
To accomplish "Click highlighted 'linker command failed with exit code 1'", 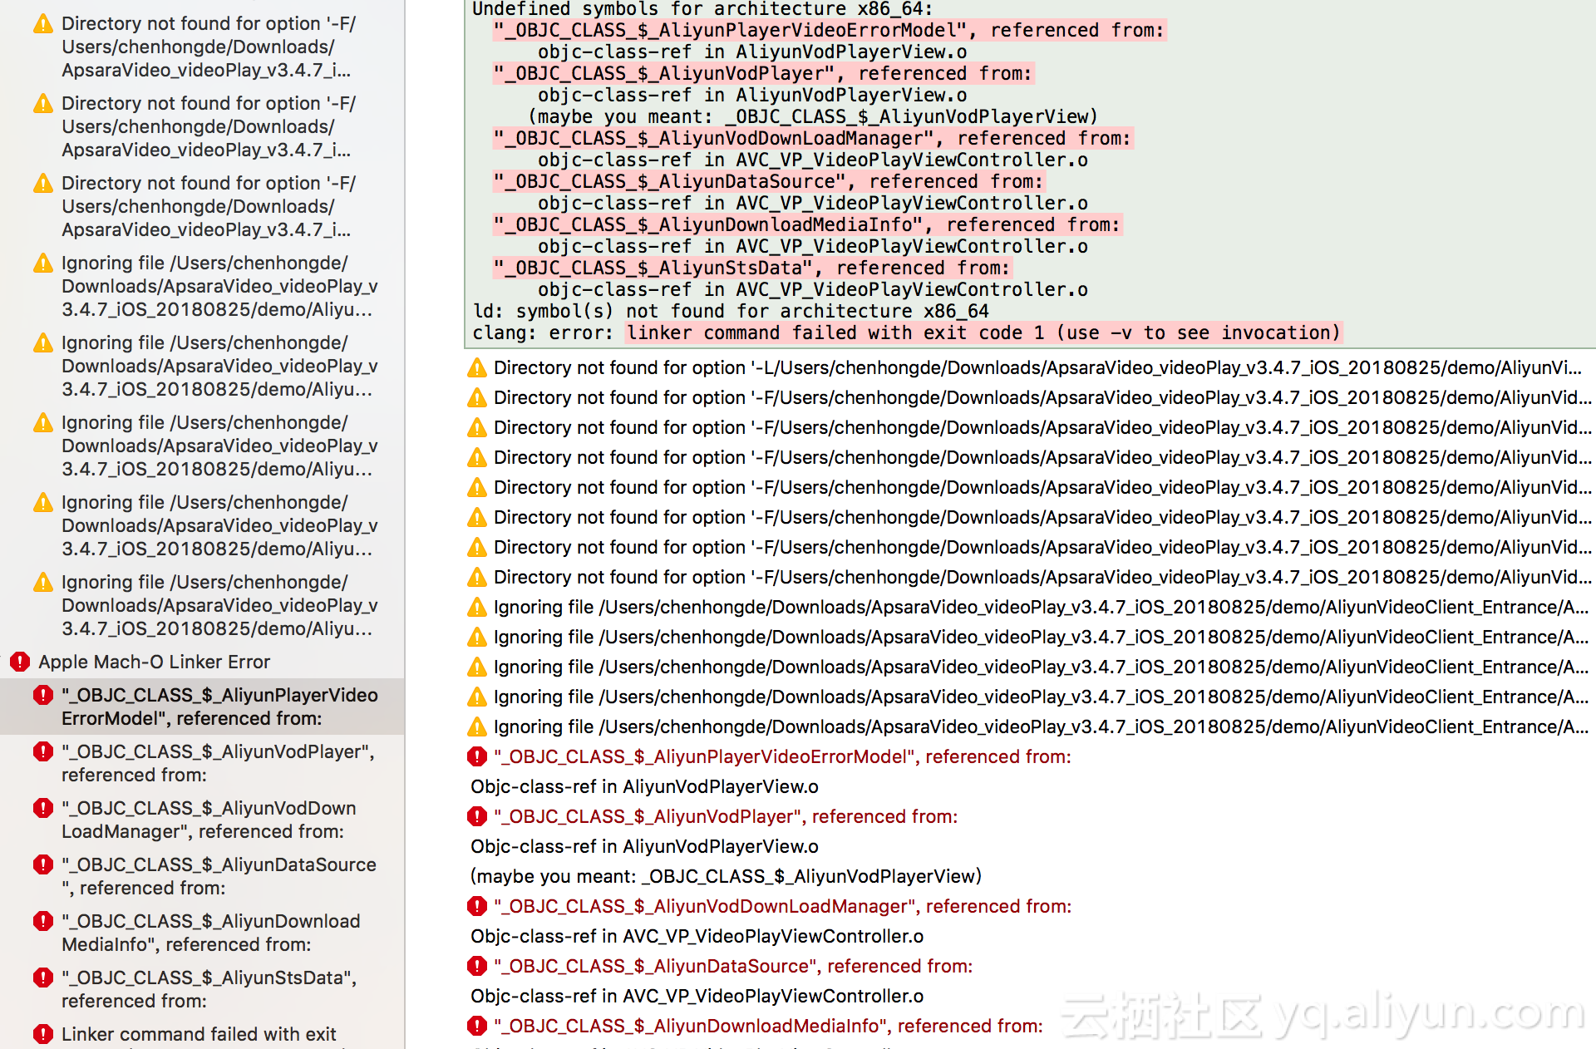I will [x=983, y=333].
